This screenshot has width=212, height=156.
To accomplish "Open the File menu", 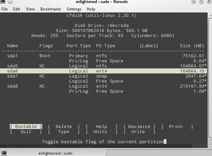I will point(5,9).
